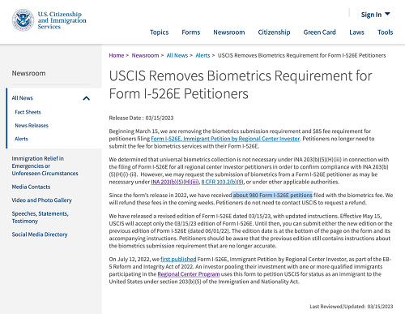Collapse the All News chevron
405x314 pixels.
pos(86,98)
